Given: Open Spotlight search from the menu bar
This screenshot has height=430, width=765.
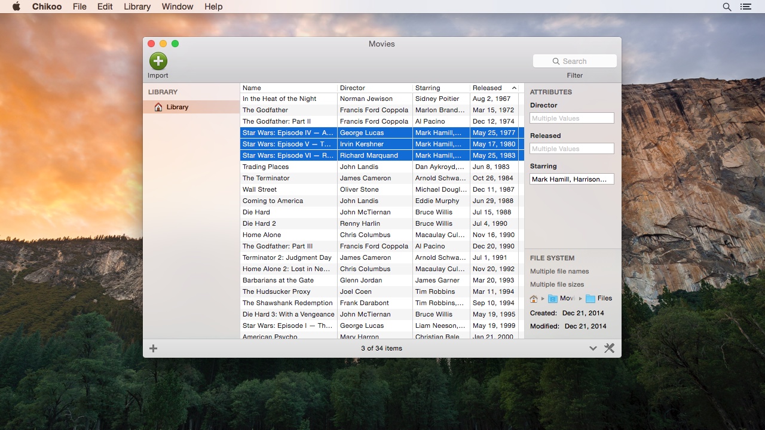Looking at the screenshot, I should coord(727,7).
